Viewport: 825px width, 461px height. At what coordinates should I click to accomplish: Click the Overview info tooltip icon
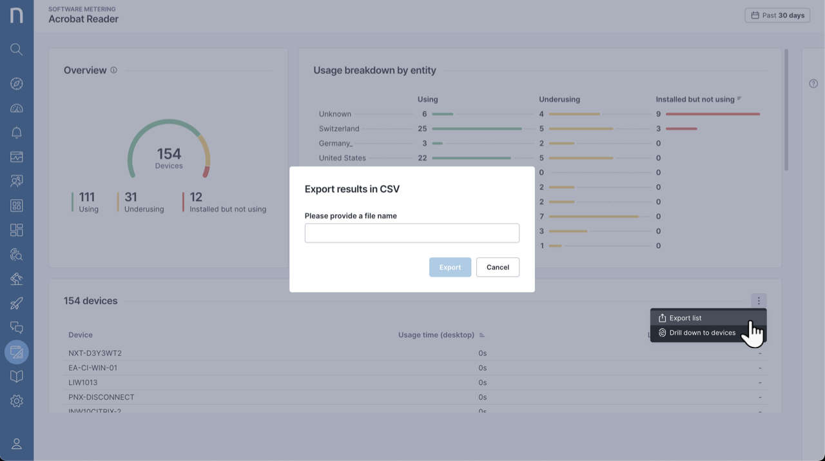pyautogui.click(x=113, y=70)
